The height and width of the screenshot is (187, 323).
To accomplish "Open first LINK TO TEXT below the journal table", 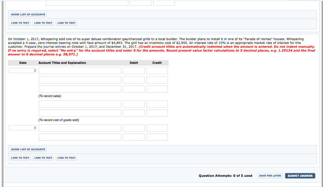I will click(20, 158).
